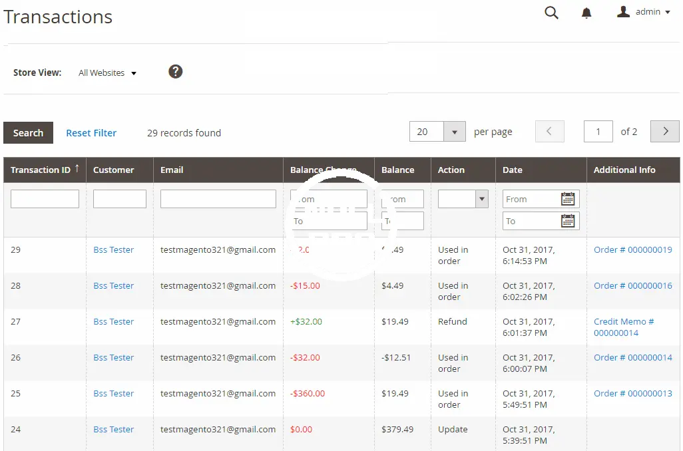Screen dimensions: 683x451
Task: Click the current page number field
Action: tap(598, 132)
